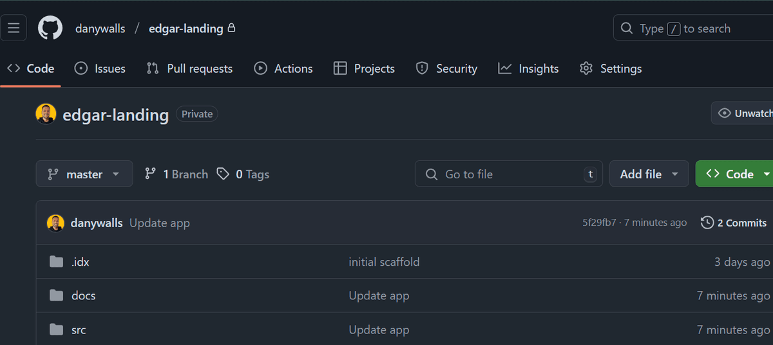This screenshot has height=345, width=773.
Task: Open the Add file dropdown
Action: 649,174
